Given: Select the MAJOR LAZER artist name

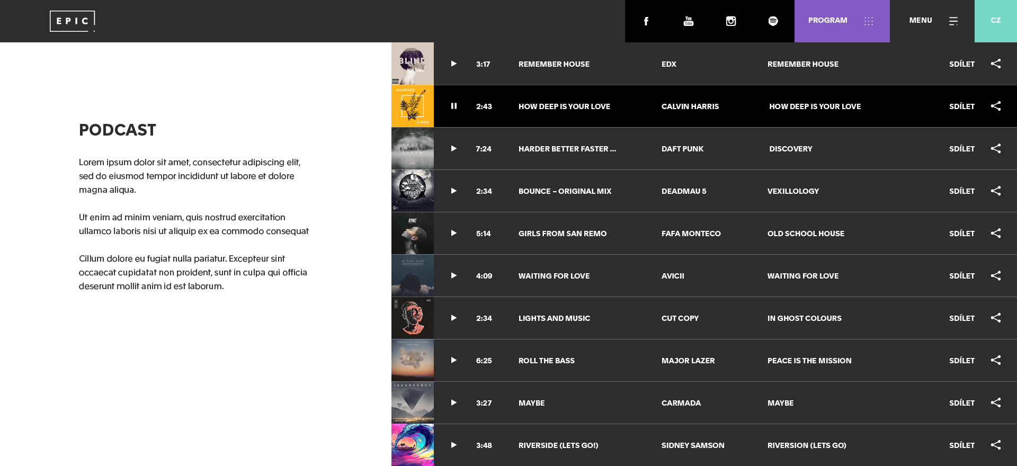Looking at the screenshot, I should pos(688,361).
